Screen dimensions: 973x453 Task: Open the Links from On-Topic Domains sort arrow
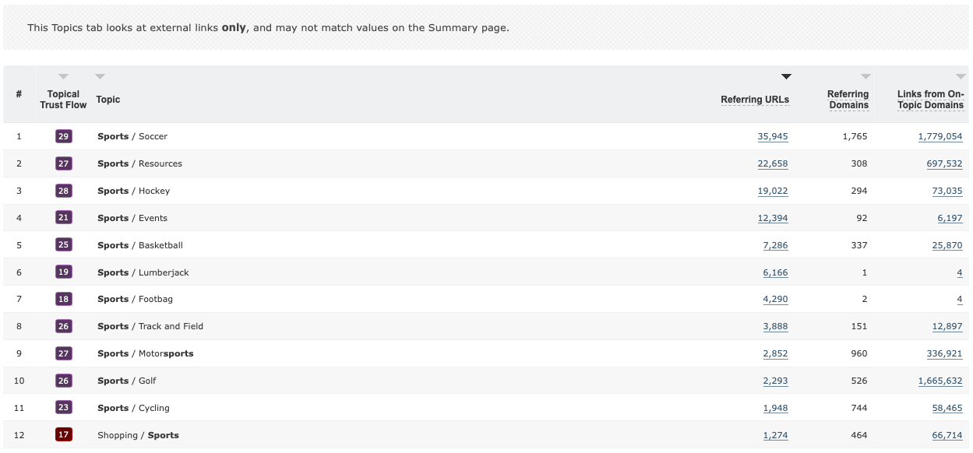point(959,75)
